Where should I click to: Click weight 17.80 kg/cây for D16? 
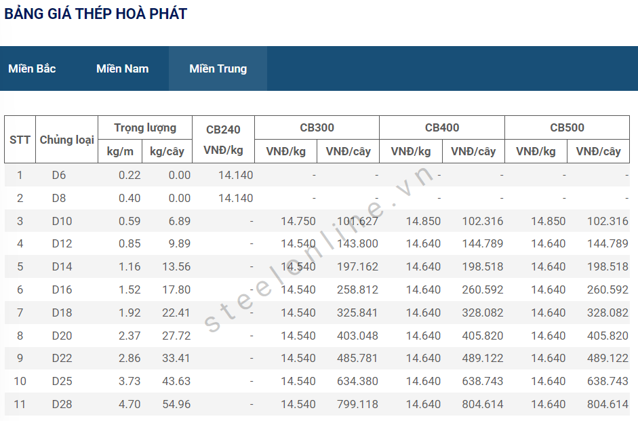tap(176, 289)
